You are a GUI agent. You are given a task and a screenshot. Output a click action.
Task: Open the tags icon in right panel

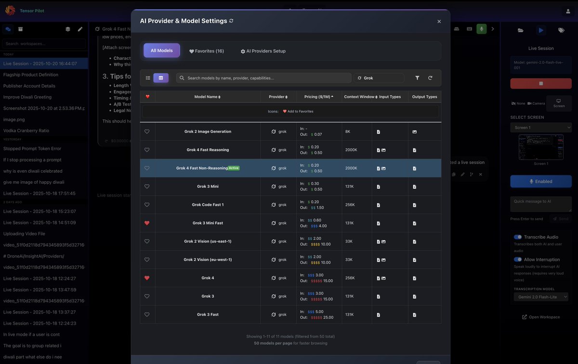tap(561, 30)
